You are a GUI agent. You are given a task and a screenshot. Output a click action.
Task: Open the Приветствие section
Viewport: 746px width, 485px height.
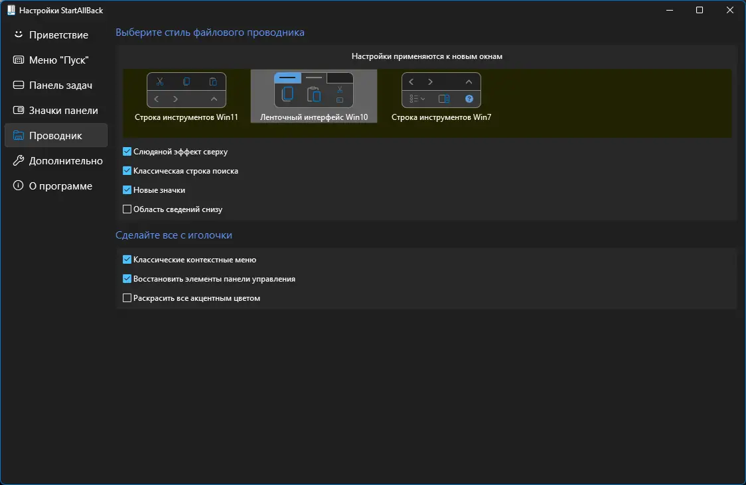[56, 34]
